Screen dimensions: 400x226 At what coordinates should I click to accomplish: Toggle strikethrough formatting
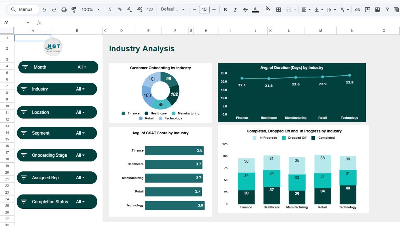coord(245,9)
